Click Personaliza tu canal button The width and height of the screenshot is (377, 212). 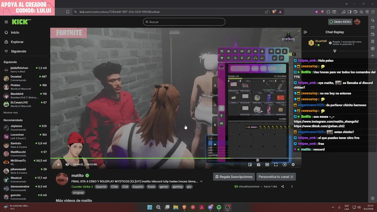[x=276, y=177]
